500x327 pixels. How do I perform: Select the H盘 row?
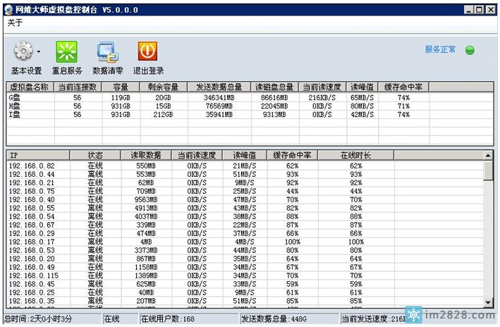[x=250, y=106]
